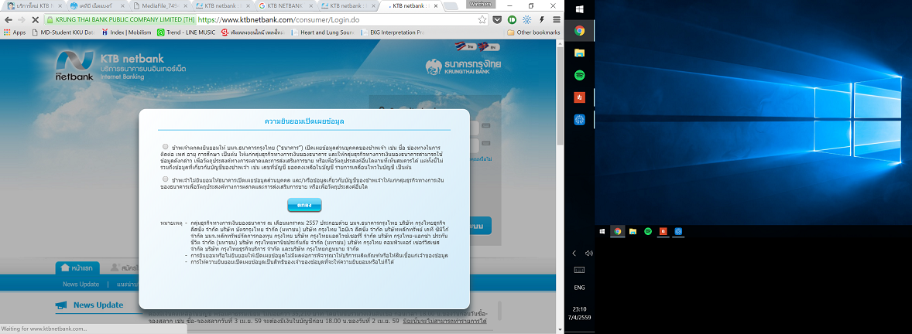Open the Pocket extension icon
912x334 pixels.
(x=497, y=19)
